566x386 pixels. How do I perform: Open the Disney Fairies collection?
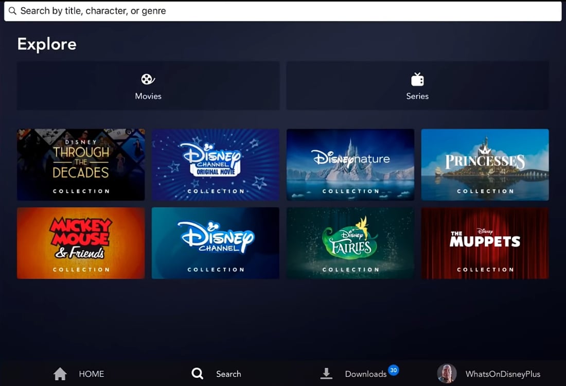[350, 242]
